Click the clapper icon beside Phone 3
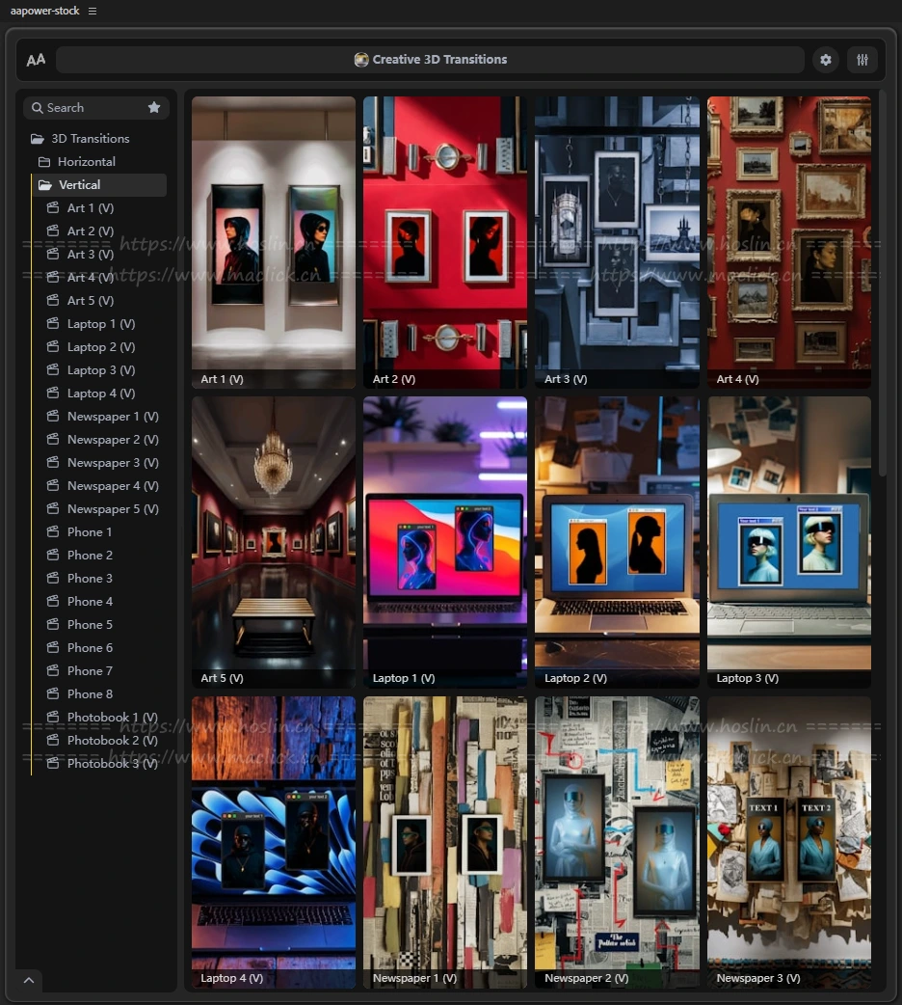 coord(53,578)
